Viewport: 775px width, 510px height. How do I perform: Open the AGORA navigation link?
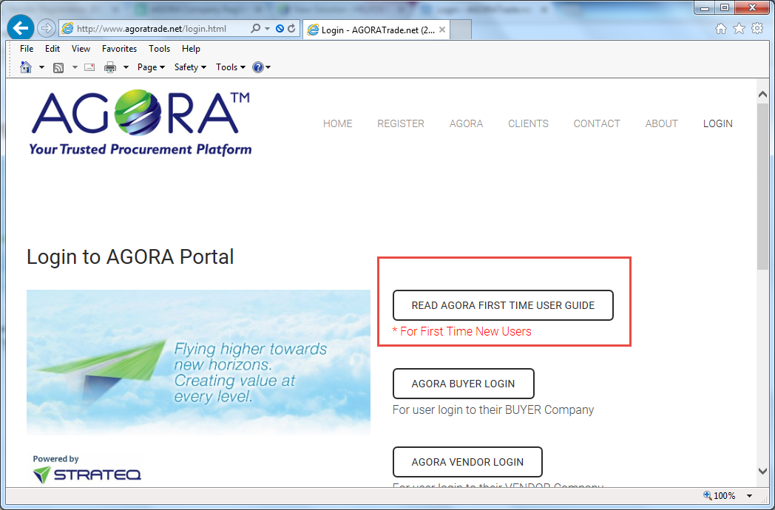[x=466, y=123]
